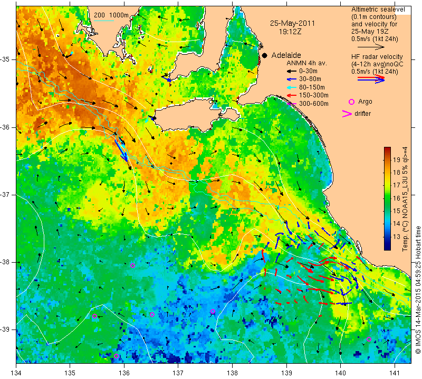Click the temperature color bar at 13
This screenshot has width=422, height=379.
coord(387,237)
